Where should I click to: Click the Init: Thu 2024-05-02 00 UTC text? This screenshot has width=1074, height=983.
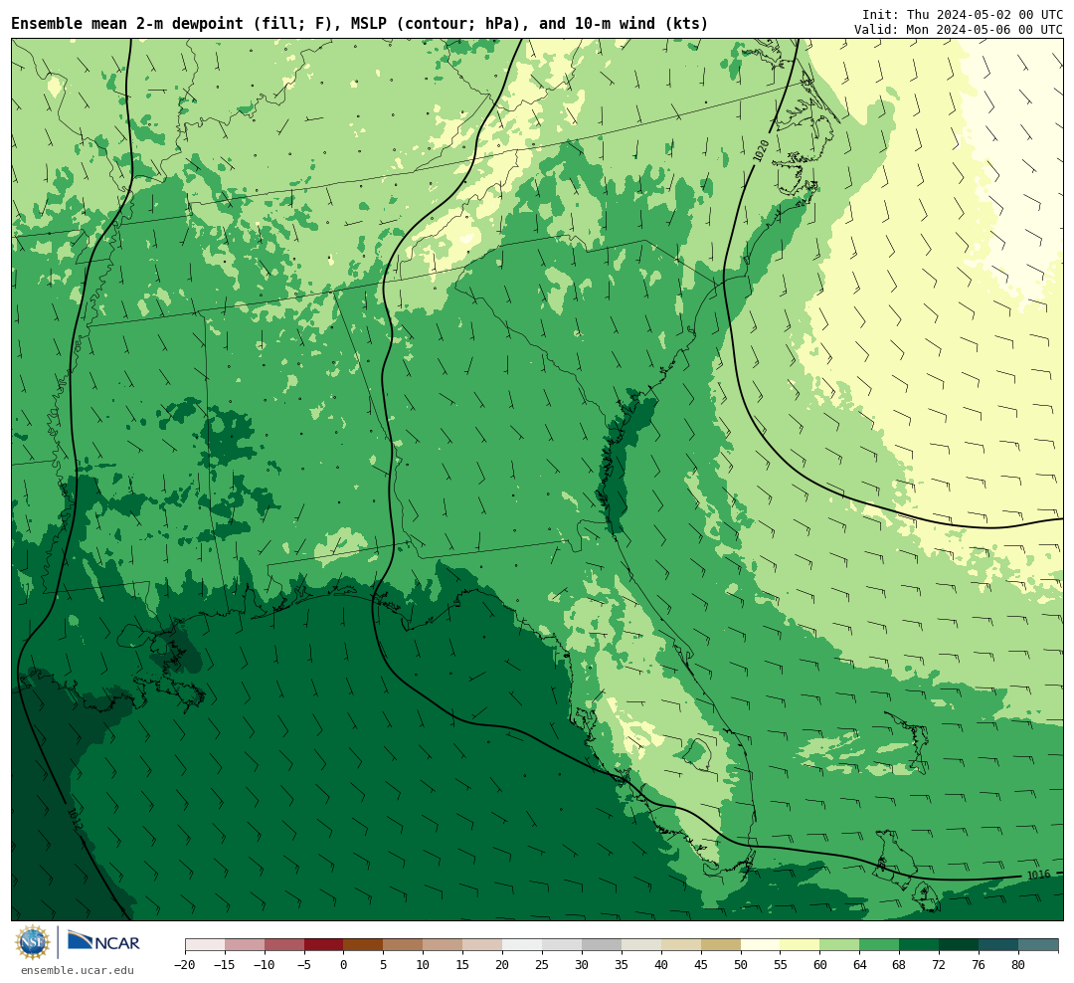tap(963, 14)
